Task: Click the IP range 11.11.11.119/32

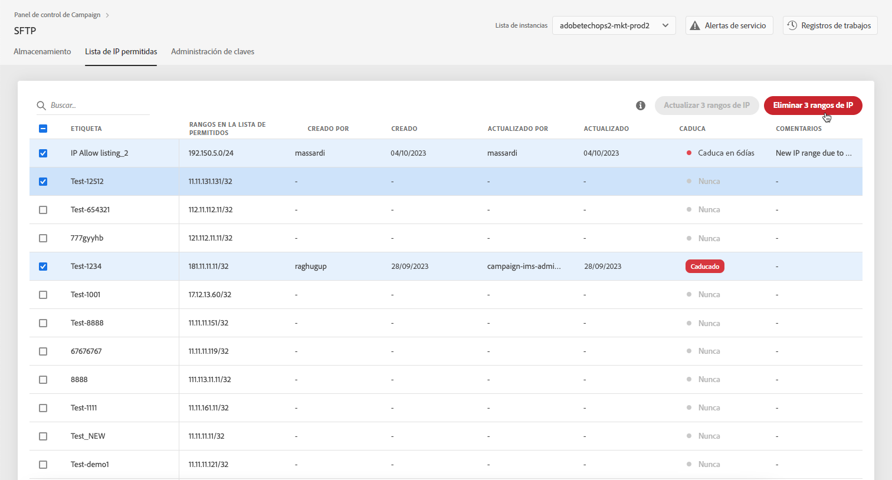Action: 208,351
